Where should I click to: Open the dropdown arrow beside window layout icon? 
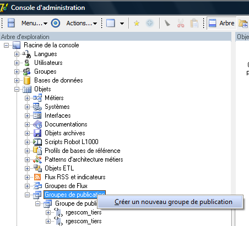point(122,24)
